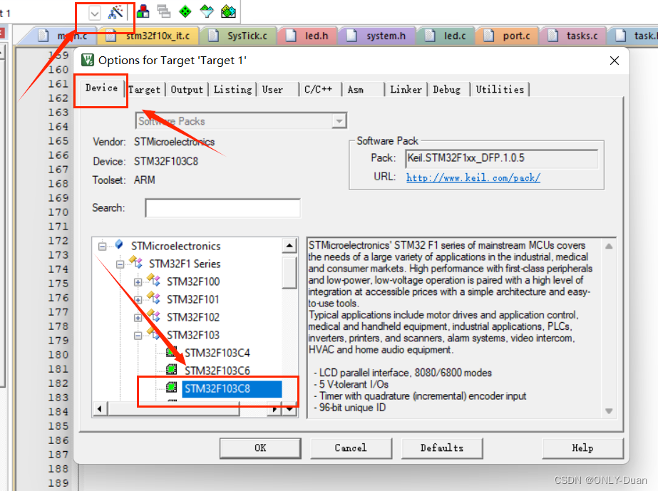The image size is (658, 491).
Task: Click the description pane scroll up arrow
Action: tap(609, 247)
